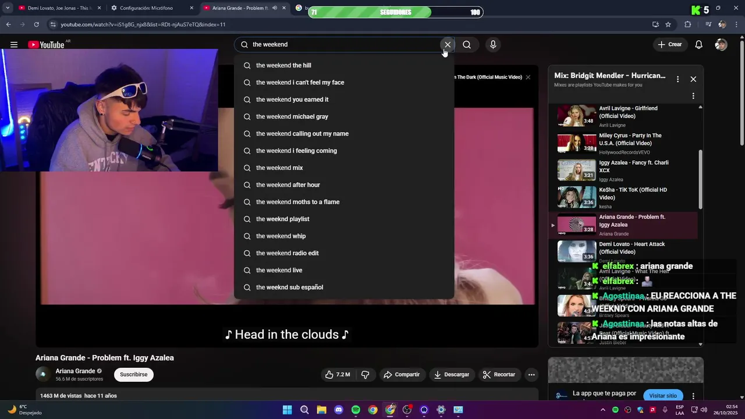
Task: Choose suggestion 'the weekend after hour'
Action: click(x=344, y=185)
